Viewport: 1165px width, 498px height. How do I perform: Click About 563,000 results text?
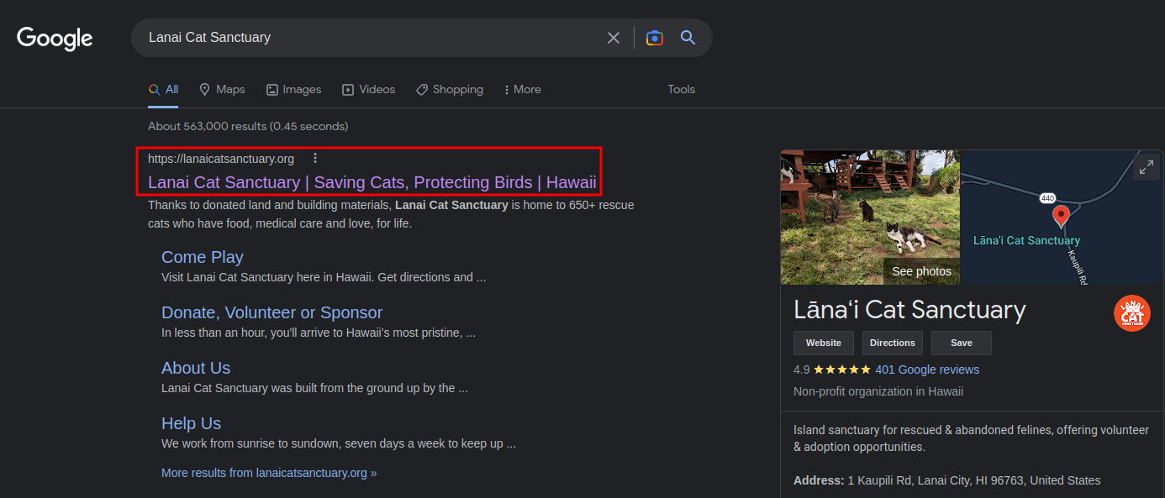(248, 126)
